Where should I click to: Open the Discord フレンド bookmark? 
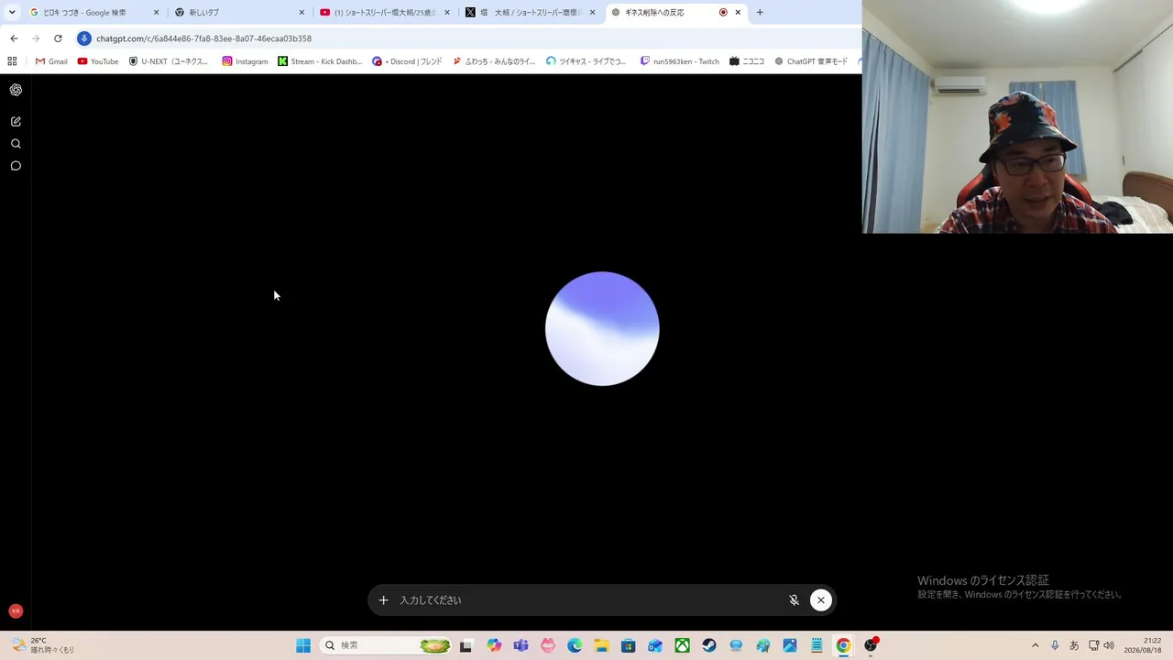point(407,61)
